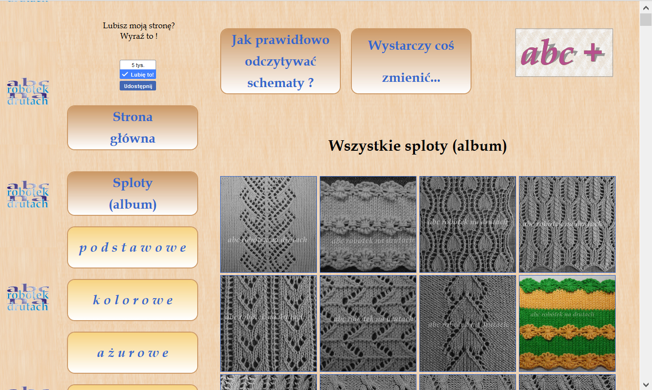
Task: Click the Facebook 'Udostępnij' button
Action: 138,86
